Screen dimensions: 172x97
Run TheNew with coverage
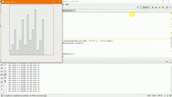(159, 7)
